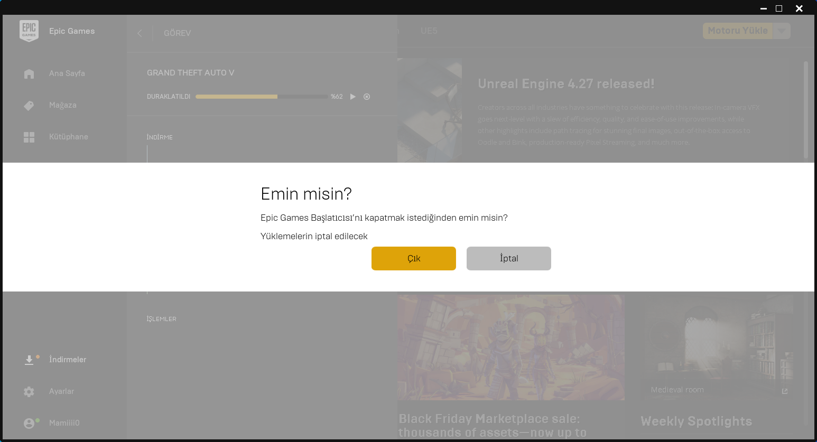Click the vertical scrollbar on the right
This screenshot has width=817, height=442.
[x=806, y=110]
